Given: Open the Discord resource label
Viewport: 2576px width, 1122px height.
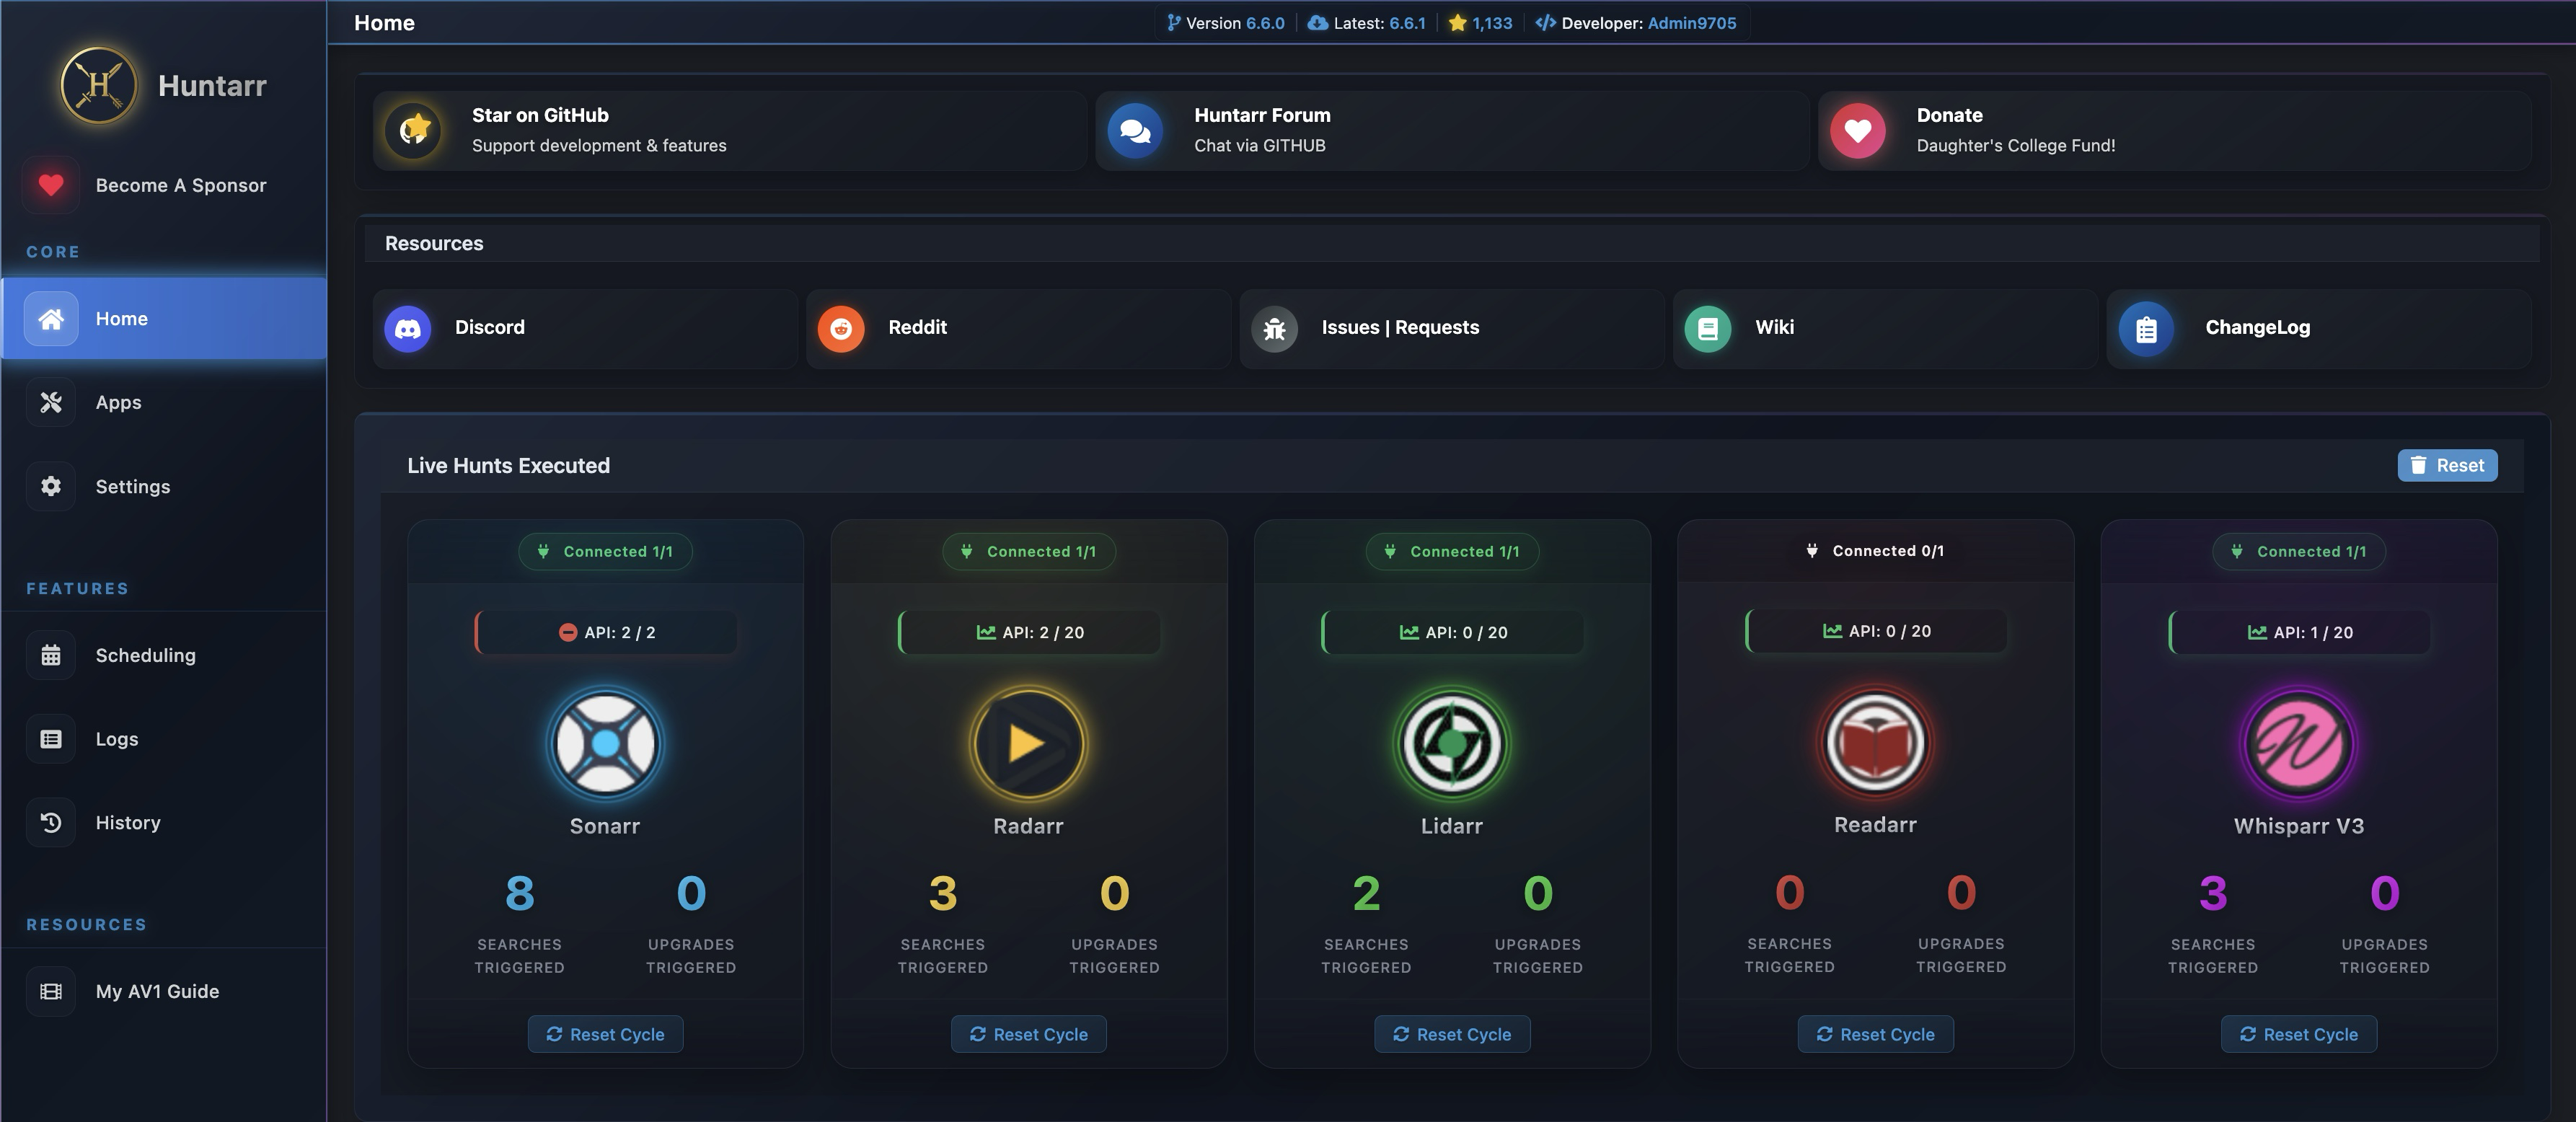Looking at the screenshot, I should [489, 327].
